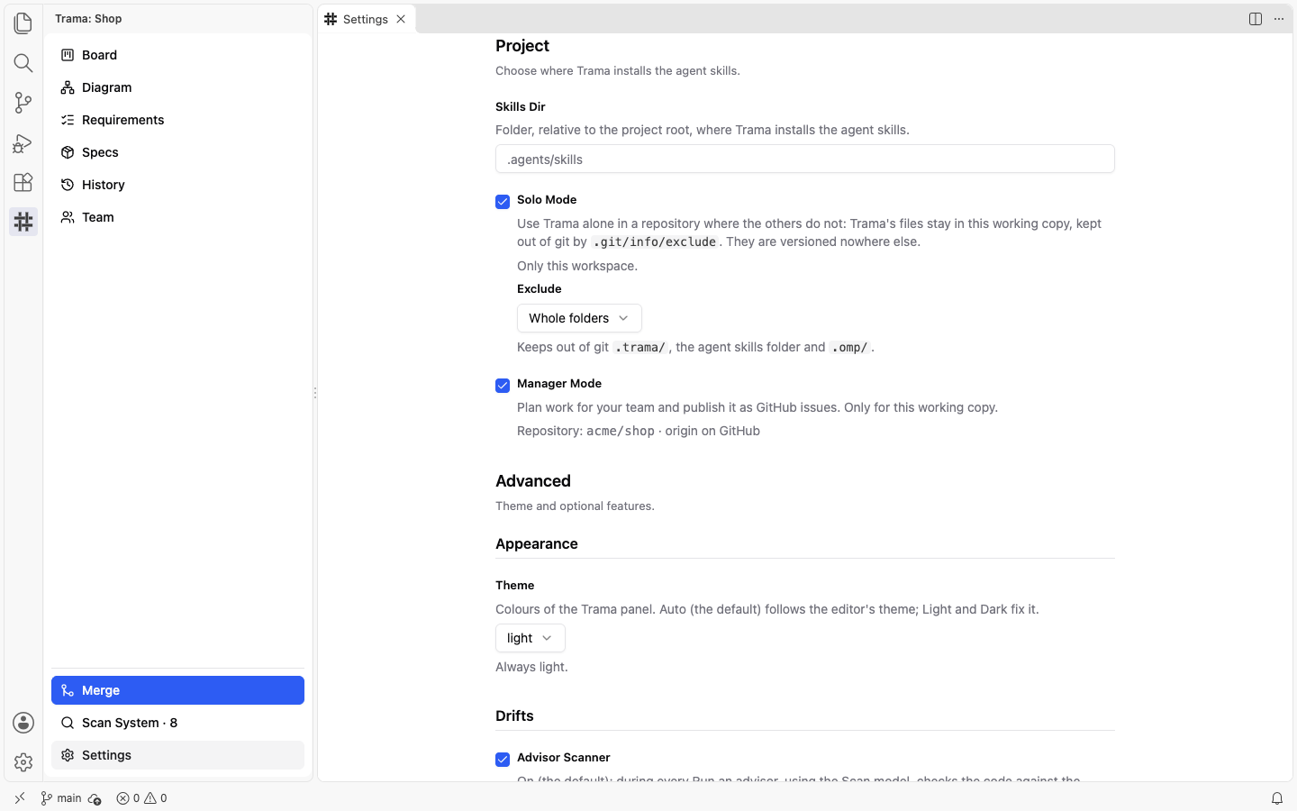The width and height of the screenshot is (1297, 811).
Task: Click the remote window icon in status bar
Action: coord(20,798)
